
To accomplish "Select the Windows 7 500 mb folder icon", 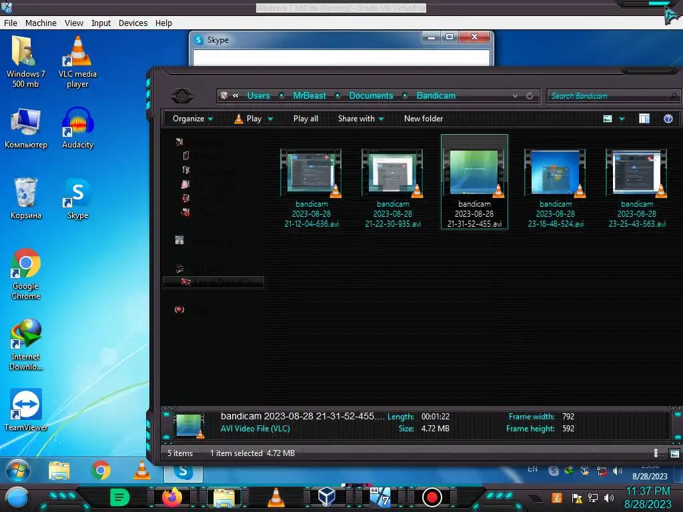I will click(x=26, y=62).
